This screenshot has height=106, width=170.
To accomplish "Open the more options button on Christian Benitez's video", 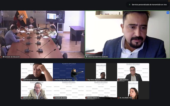I will click(168, 13).
